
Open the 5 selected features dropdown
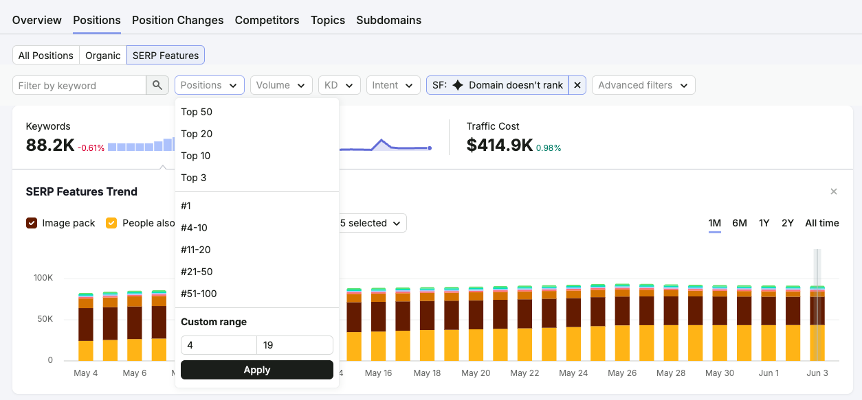point(370,223)
